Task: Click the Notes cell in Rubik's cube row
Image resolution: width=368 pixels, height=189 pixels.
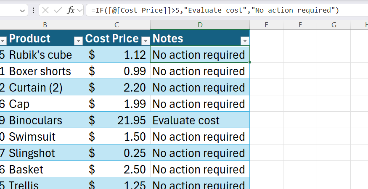Action: click(x=200, y=55)
